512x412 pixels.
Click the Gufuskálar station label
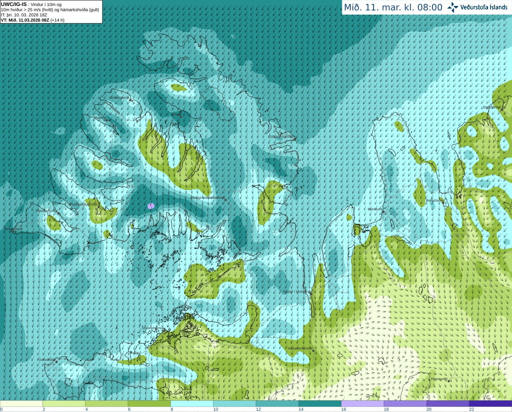coord(46,359)
